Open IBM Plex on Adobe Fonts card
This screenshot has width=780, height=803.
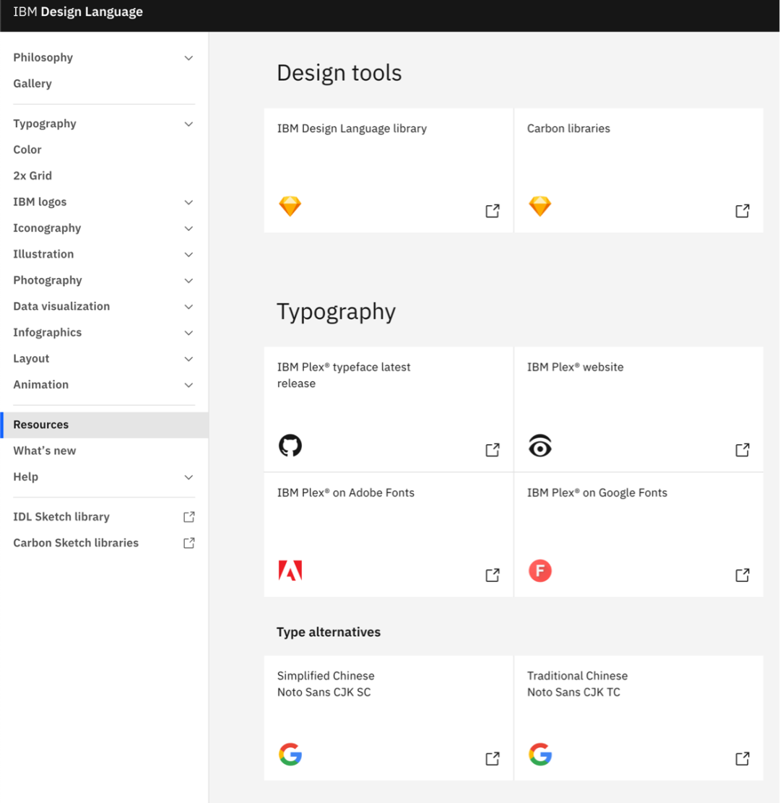[389, 534]
